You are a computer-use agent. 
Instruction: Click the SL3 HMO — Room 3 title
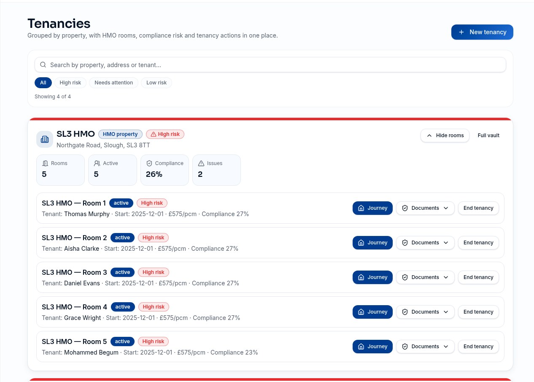click(74, 272)
